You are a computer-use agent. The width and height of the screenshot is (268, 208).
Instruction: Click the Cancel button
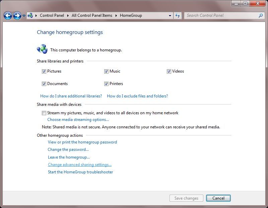(218, 198)
